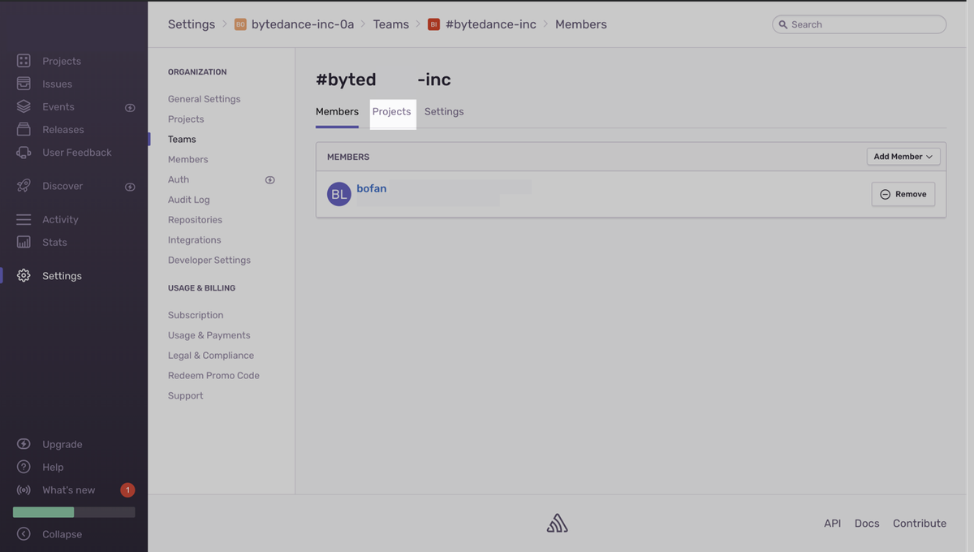Launch the Discover rocket icon

point(24,186)
